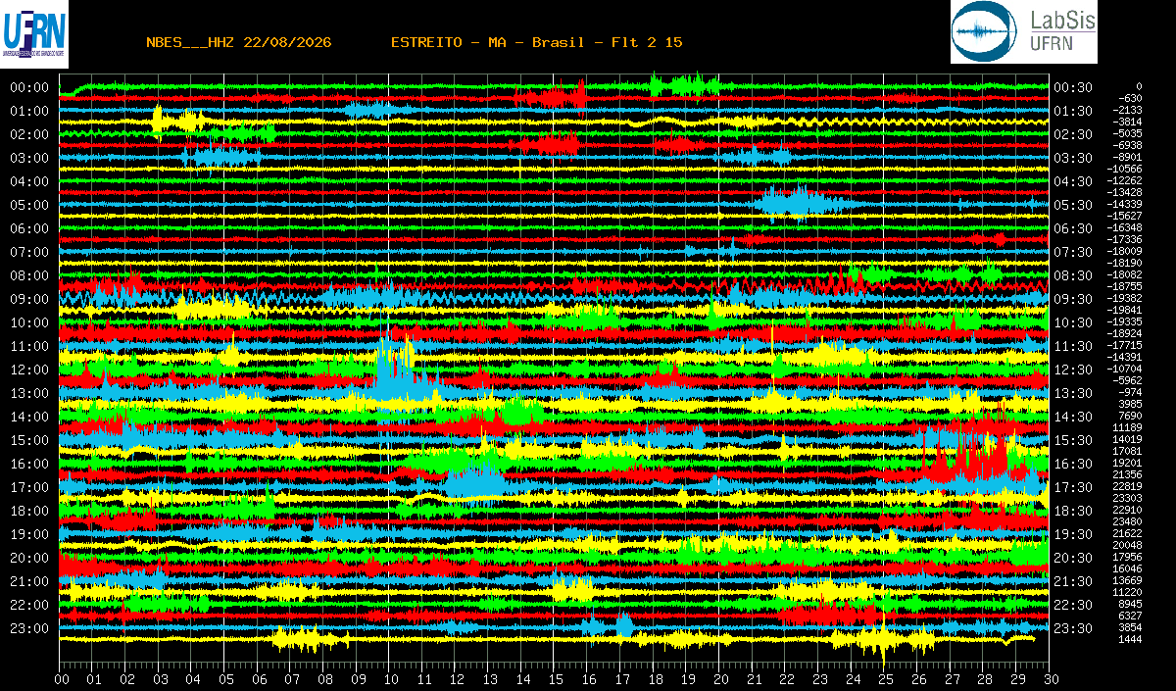Screen dimensions: 1176x691
Task: Select the station label NBES___HHZ 22/08/2026
Action: click(238, 42)
